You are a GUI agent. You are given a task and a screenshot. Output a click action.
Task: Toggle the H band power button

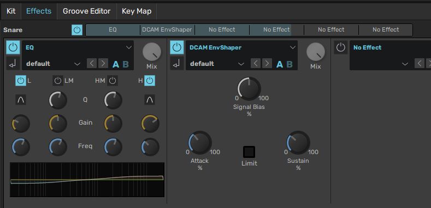tap(150, 81)
